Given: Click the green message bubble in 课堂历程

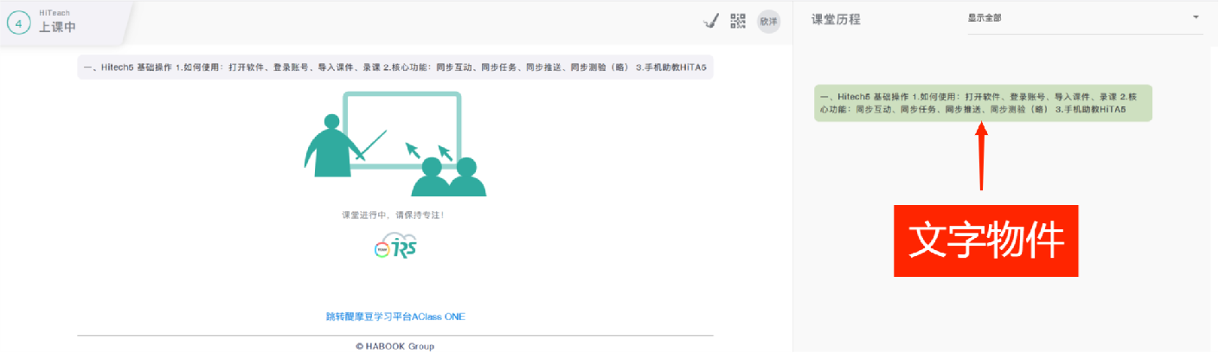Looking at the screenshot, I should click(983, 104).
